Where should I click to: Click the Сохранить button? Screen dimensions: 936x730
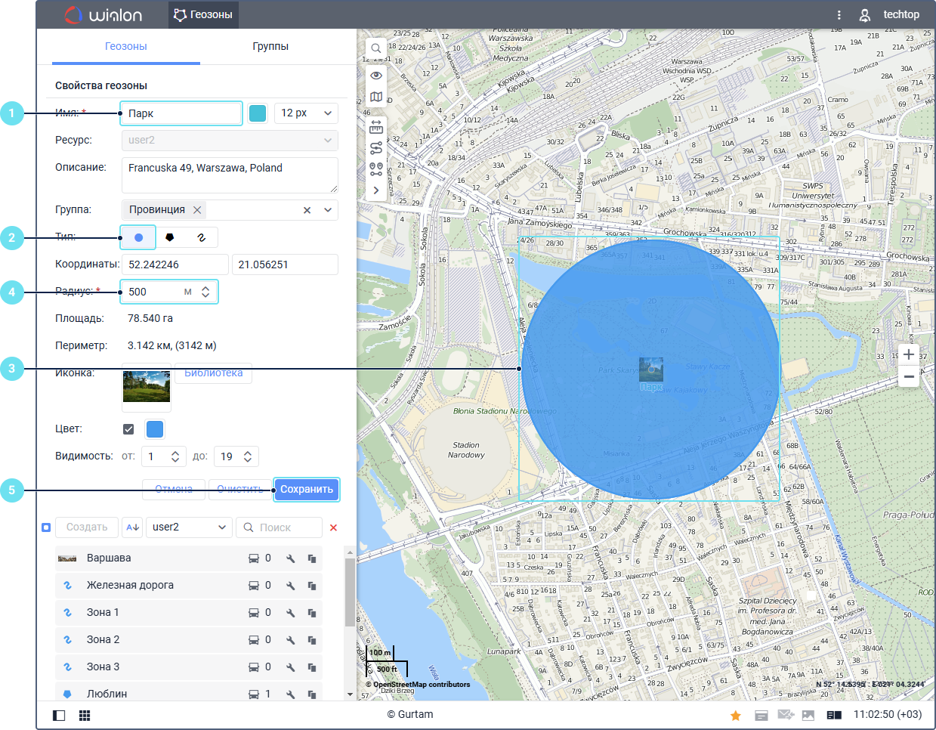click(306, 490)
